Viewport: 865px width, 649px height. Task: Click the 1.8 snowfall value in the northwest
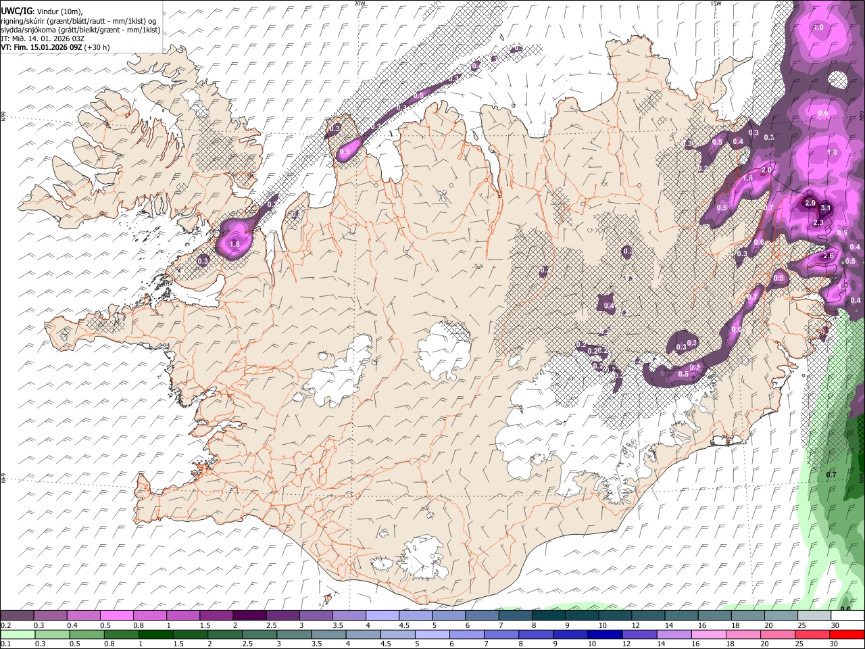click(235, 244)
